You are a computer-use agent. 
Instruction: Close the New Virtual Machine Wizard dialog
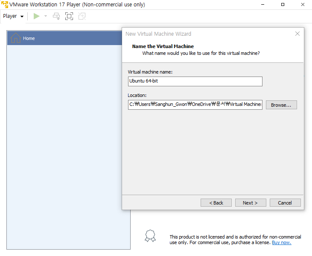(x=297, y=34)
